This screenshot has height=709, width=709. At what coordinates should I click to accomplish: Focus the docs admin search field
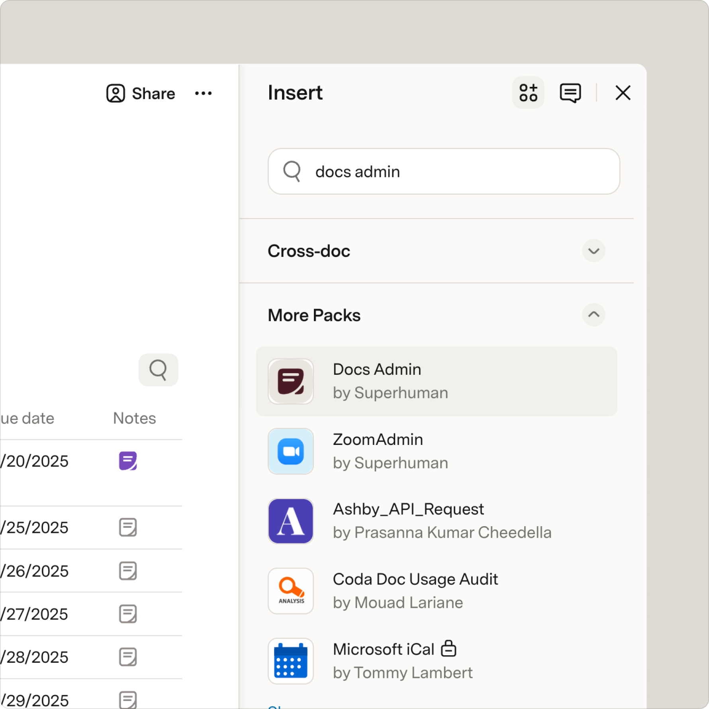[444, 171]
